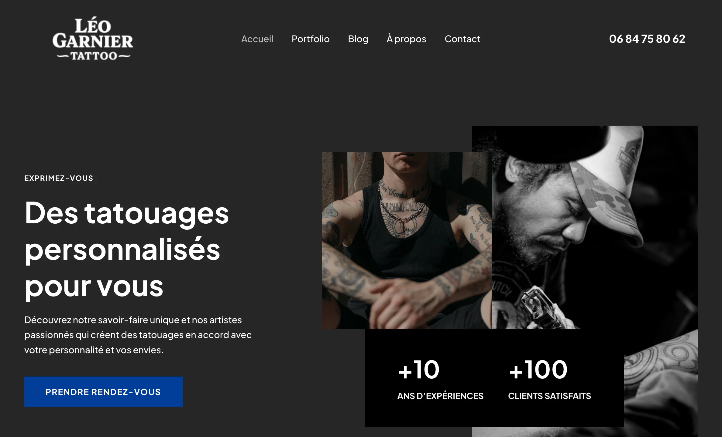Click the Ans d'expériences label
This screenshot has width=722, height=437.
point(440,396)
